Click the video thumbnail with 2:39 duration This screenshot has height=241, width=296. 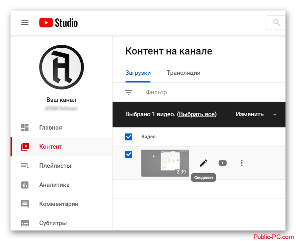pyautogui.click(x=165, y=163)
